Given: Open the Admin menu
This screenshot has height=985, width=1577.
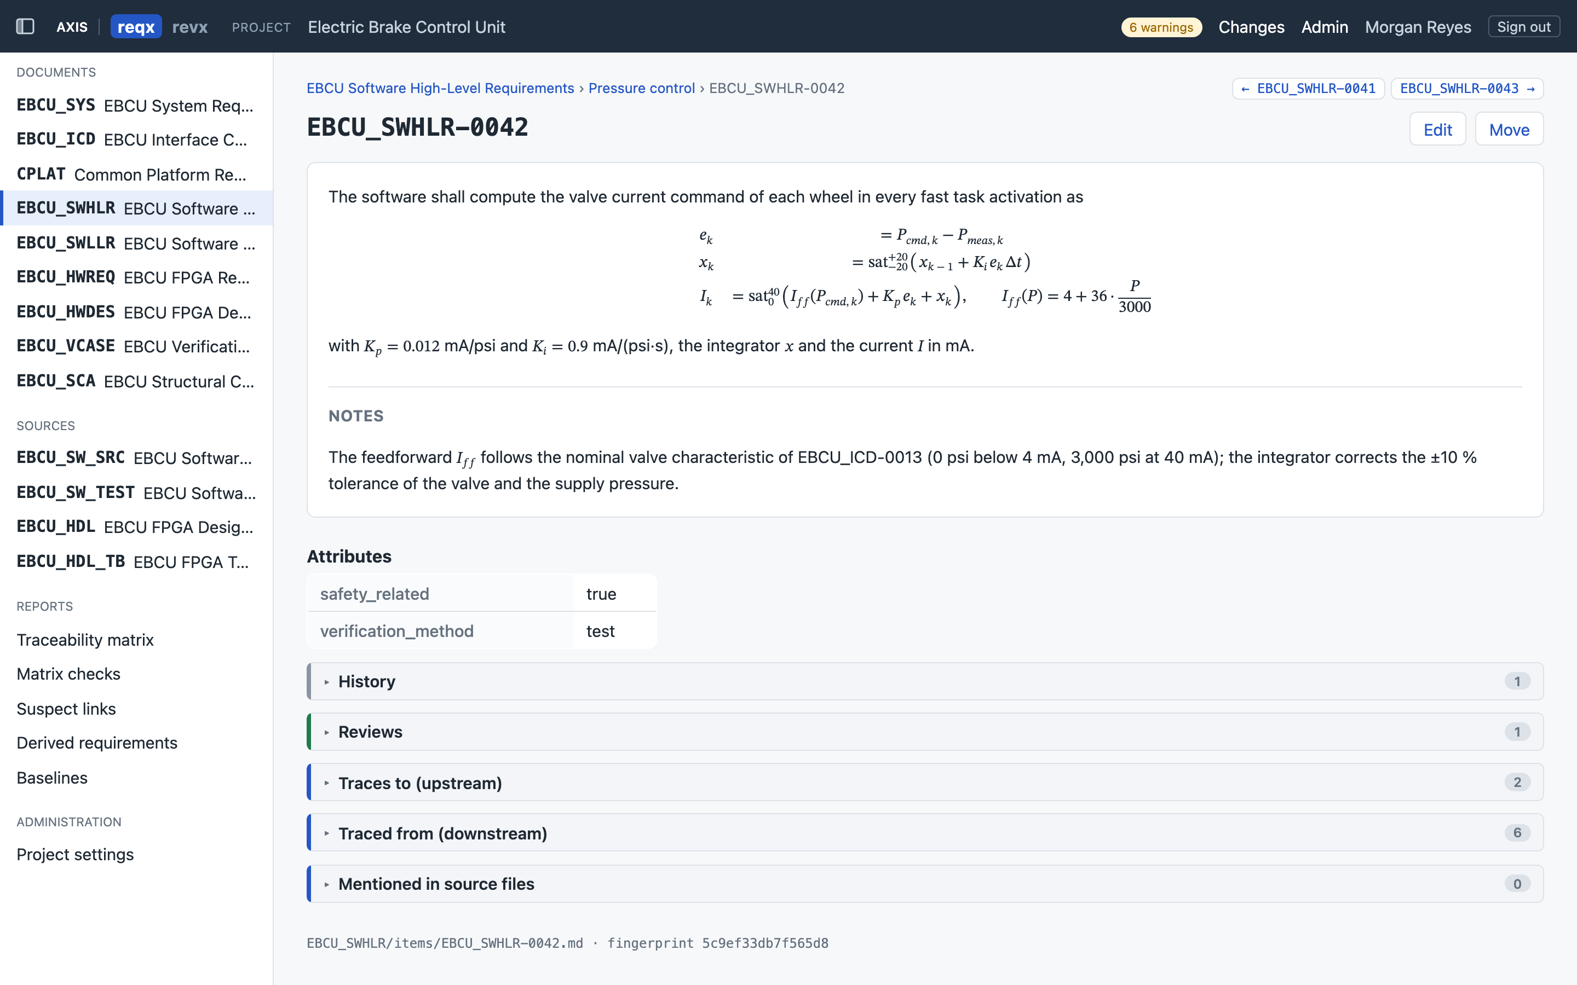Looking at the screenshot, I should click(x=1324, y=27).
